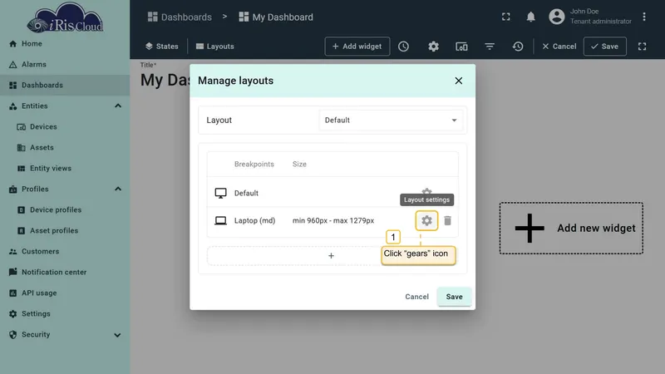Open the three-dot user menu

pyautogui.click(x=643, y=17)
